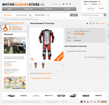The width and height of the screenshot is (109, 105).
Task: Go to the HOME menu item
Action: pos(10,9)
